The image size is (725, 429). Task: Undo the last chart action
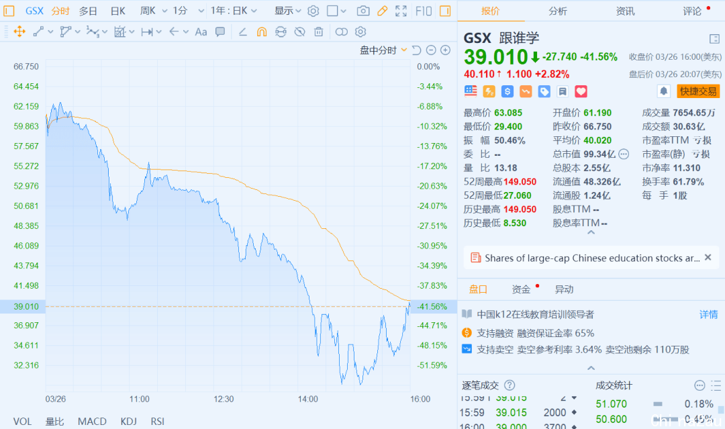(x=416, y=50)
